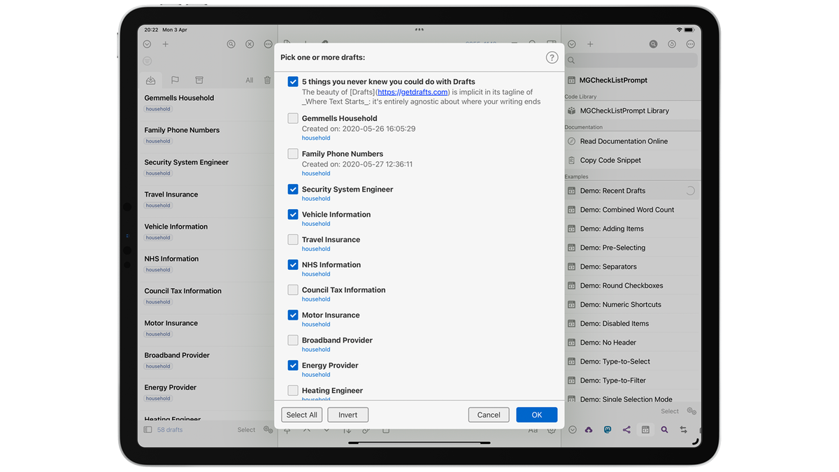The image size is (839, 472).
Task: Enable the Family Phone Numbers checkbox
Action: tap(292, 153)
